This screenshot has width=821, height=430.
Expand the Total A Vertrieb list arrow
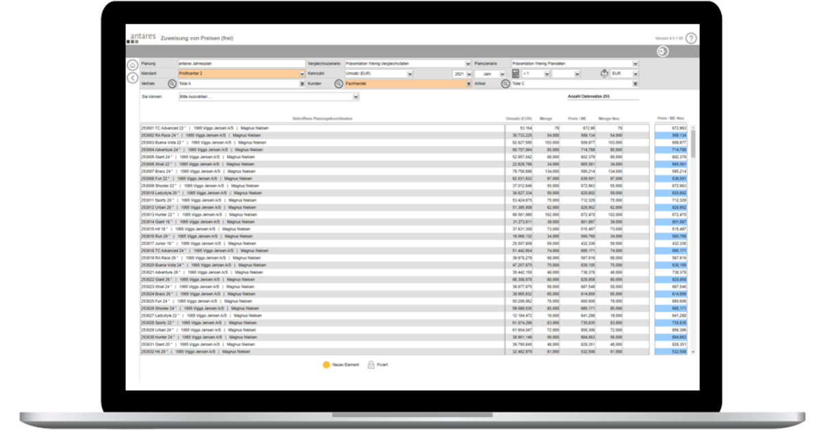(x=302, y=84)
